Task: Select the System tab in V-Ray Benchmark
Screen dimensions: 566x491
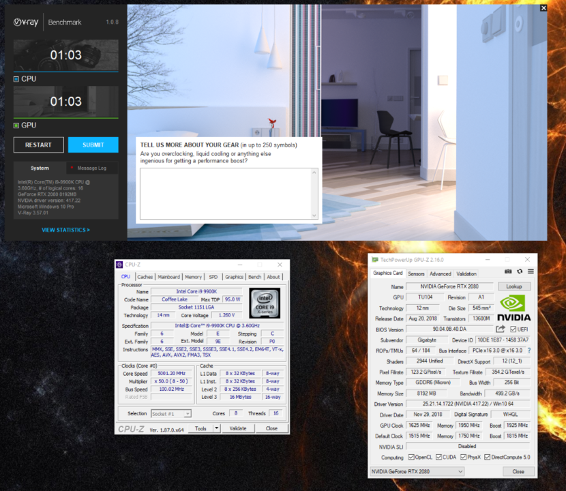Action: (x=40, y=168)
